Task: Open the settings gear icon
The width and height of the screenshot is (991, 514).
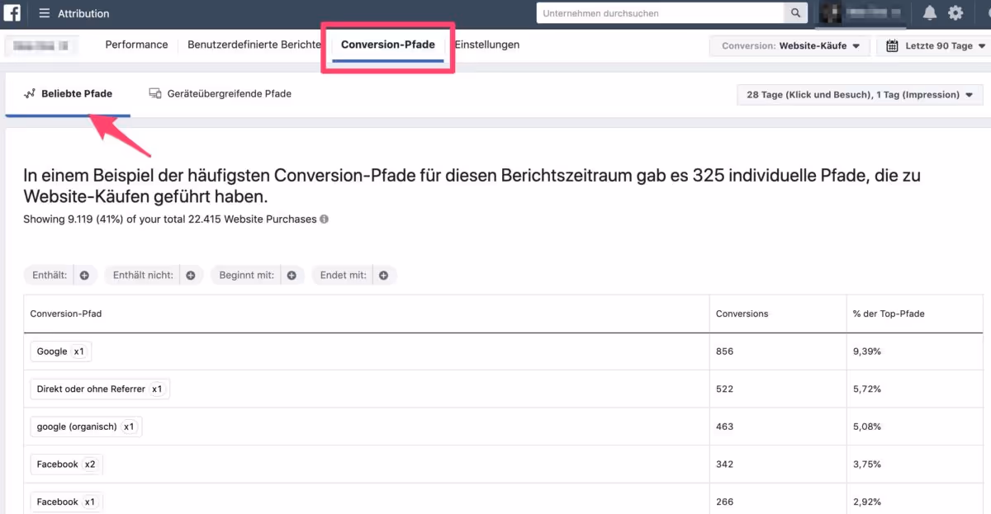Action: pos(955,13)
